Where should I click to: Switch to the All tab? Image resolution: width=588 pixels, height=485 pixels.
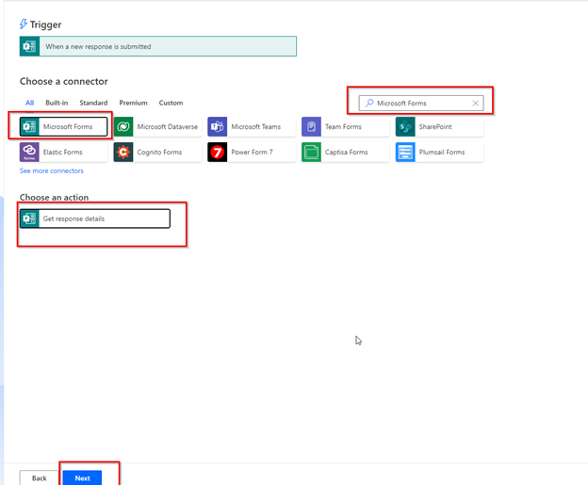29,103
